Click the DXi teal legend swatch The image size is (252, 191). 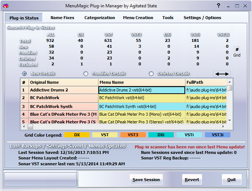[161, 135]
